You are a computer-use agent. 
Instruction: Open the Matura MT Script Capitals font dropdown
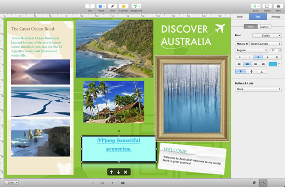(x=258, y=44)
